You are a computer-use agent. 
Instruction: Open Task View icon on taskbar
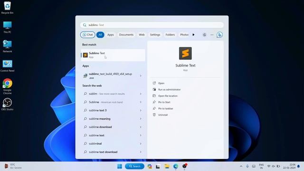(158, 166)
